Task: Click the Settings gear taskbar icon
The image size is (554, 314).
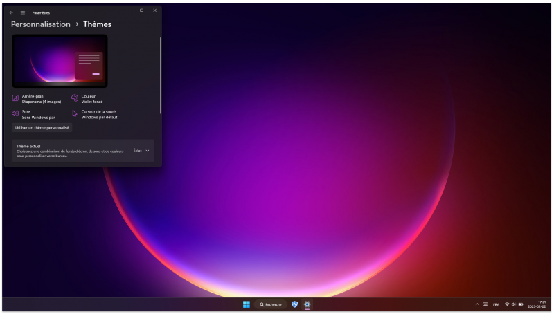Action: 307,304
